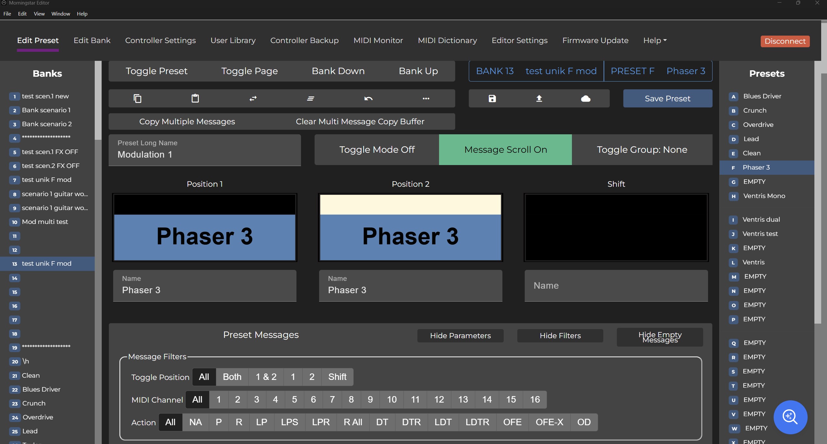
Task: Click the red Disconnect button
Action: click(x=785, y=41)
